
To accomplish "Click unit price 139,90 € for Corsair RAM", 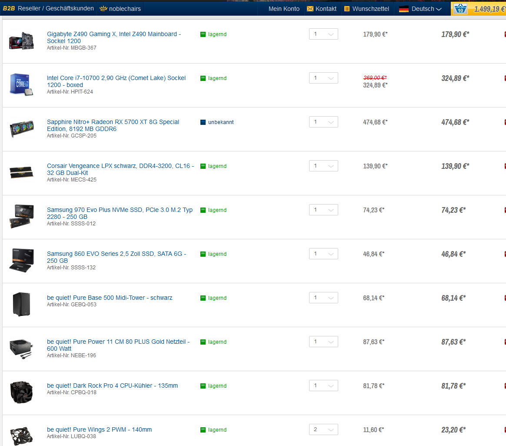I will pyautogui.click(x=375, y=166).
